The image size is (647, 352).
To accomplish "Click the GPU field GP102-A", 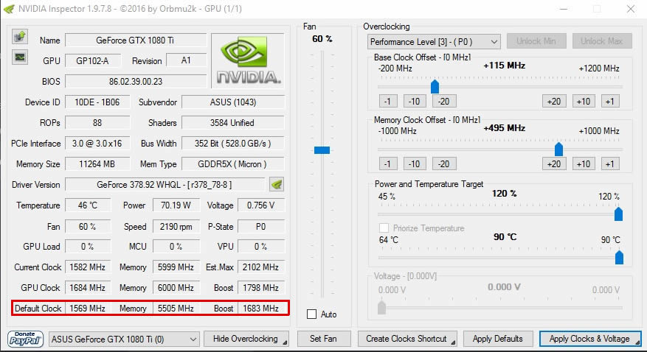I will (93, 61).
